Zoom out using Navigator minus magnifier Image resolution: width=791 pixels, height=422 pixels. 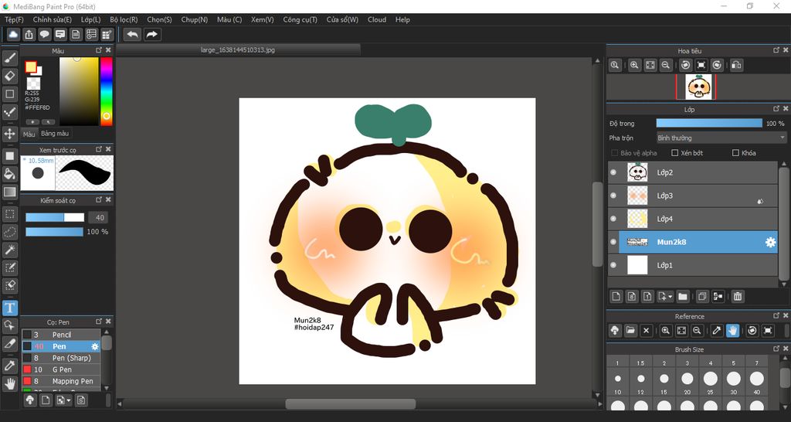point(666,65)
